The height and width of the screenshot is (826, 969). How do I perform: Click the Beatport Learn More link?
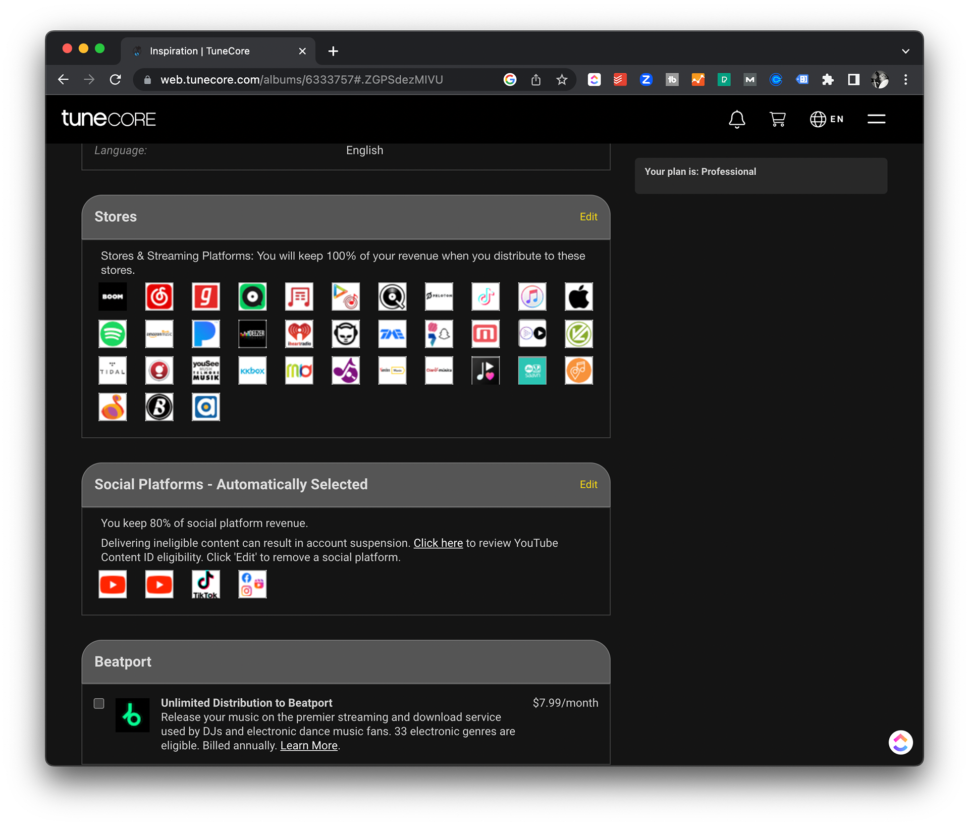tap(308, 746)
